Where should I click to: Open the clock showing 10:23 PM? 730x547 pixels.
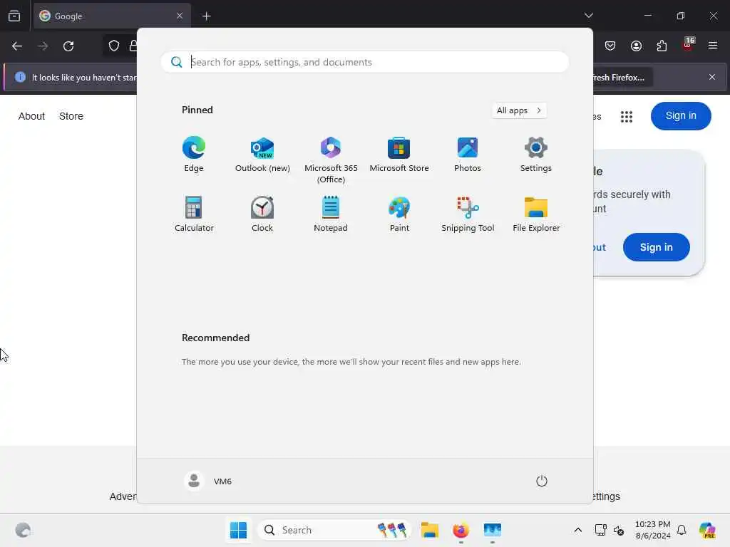point(653,530)
